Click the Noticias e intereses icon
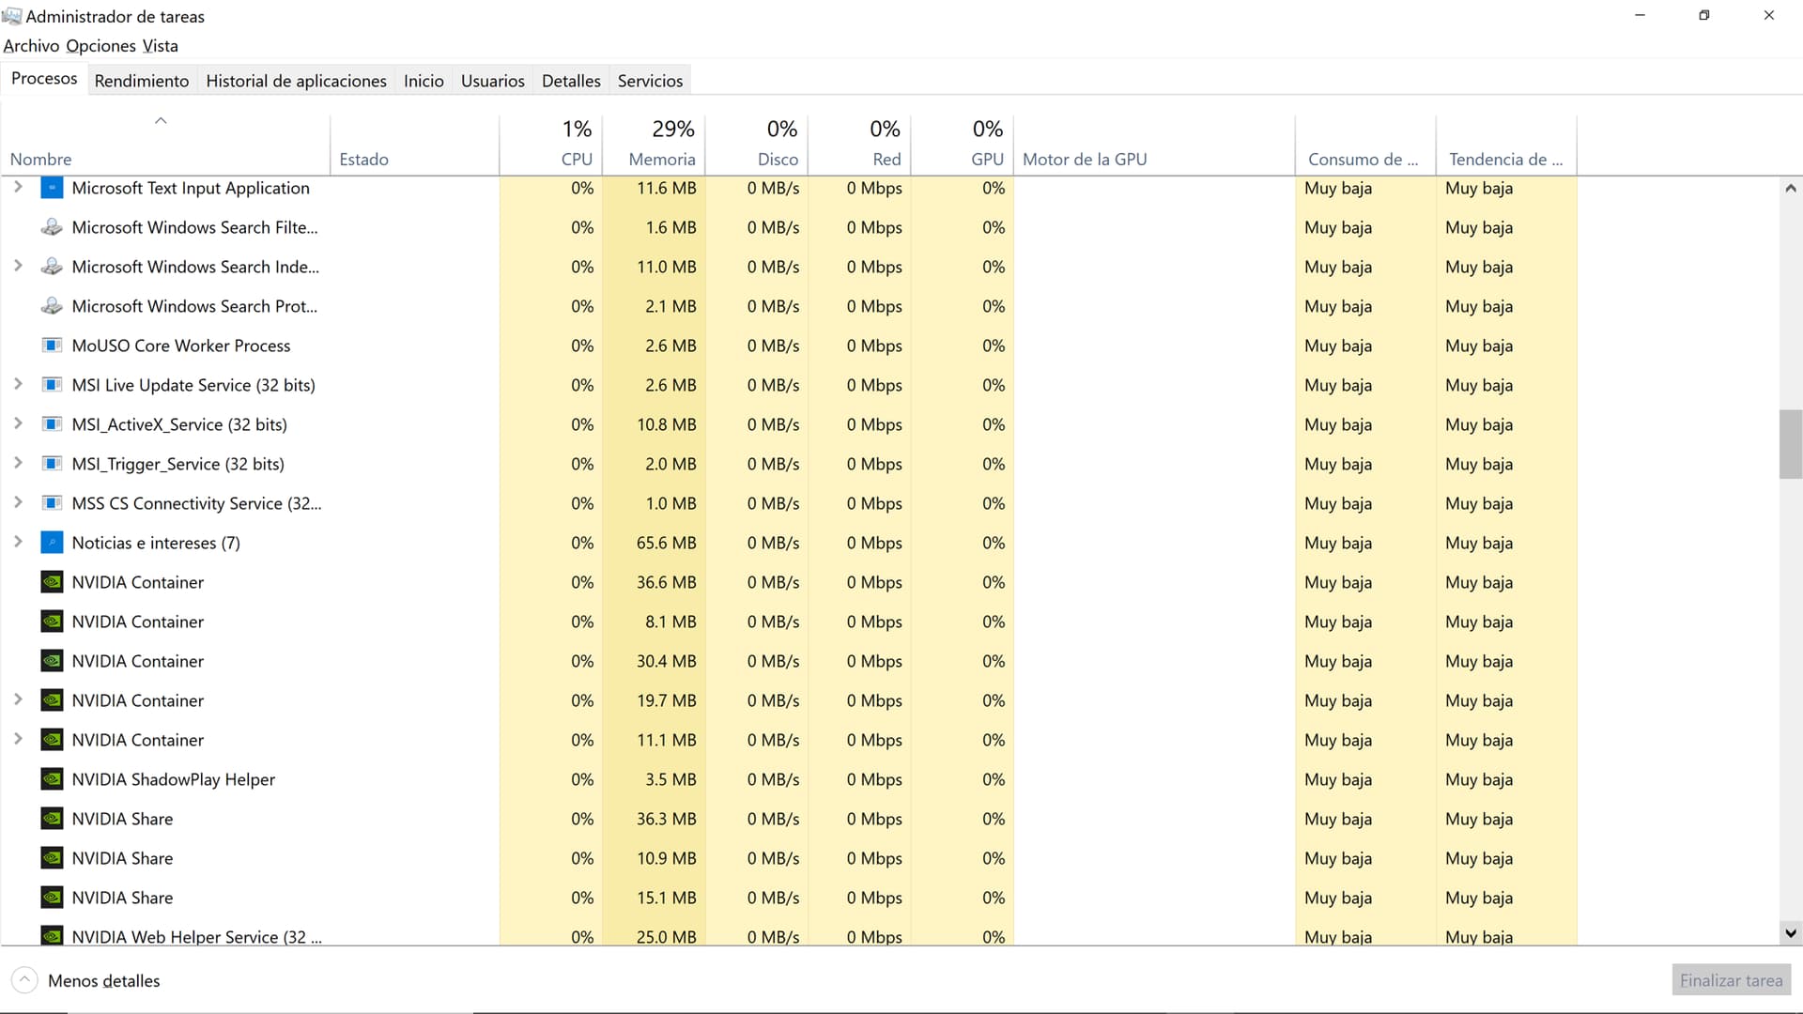 (x=53, y=543)
